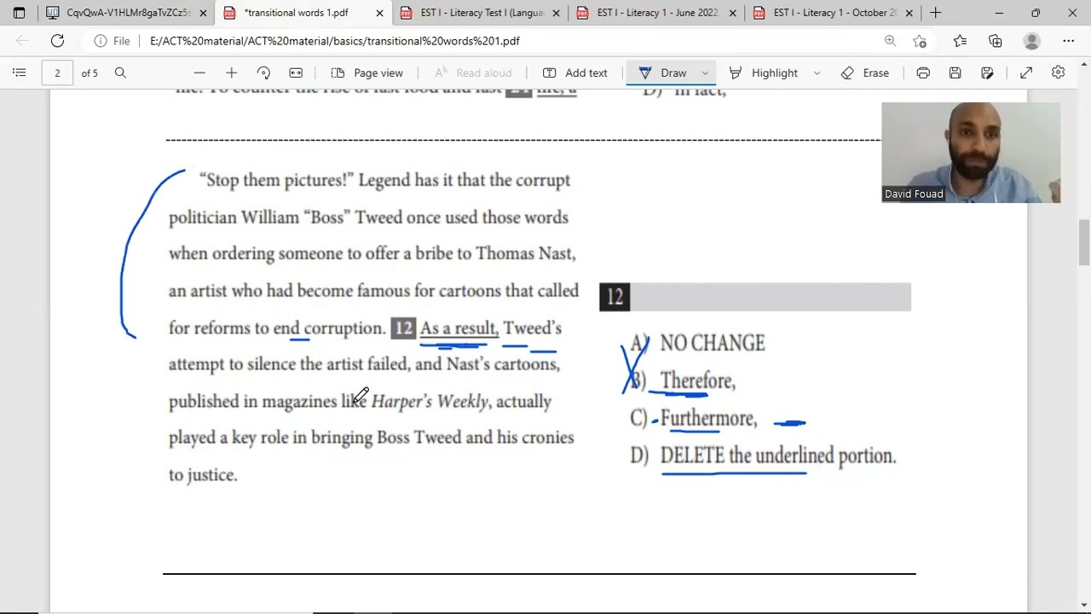The width and height of the screenshot is (1091, 614).
Task: Click the page number input field
Action: pos(57,73)
